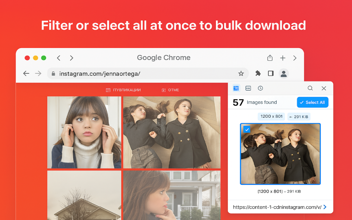352x220 pixels.
Task: Click the extensions puzzle icon in Chrome toolbar
Action: point(258,73)
